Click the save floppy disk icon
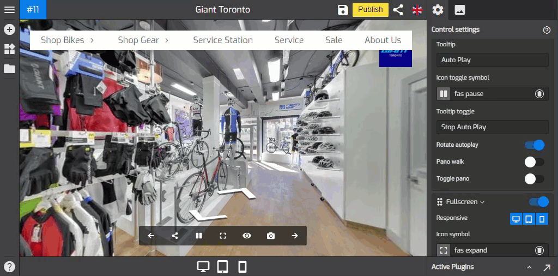Image resolution: width=558 pixels, height=276 pixels. [343, 10]
